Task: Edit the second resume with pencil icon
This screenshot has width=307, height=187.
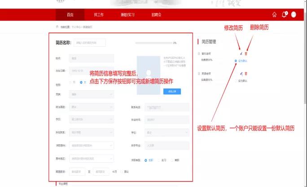Action: pyautogui.click(x=241, y=73)
